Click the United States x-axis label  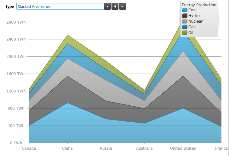pos(183,148)
